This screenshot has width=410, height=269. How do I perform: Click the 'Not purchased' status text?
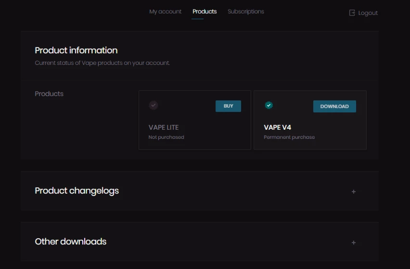[167, 137]
